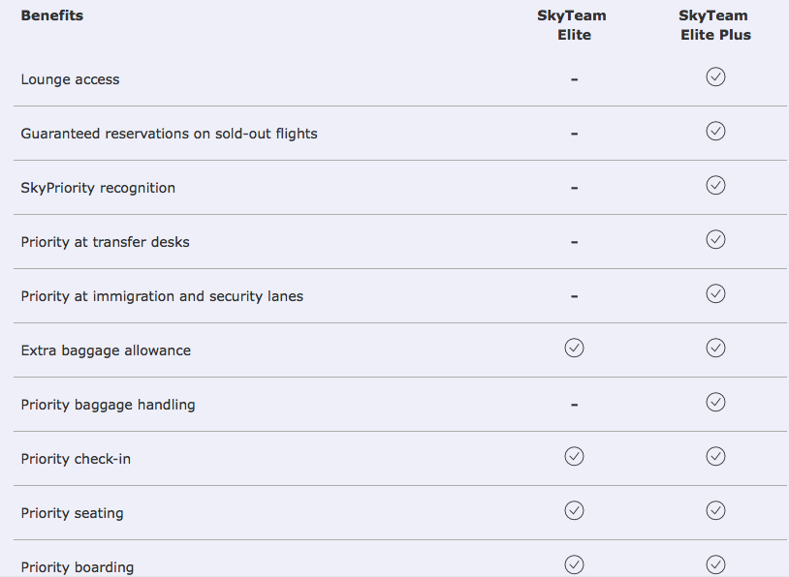This screenshot has width=789, height=577.
Task: Click the Lounge access benefit label
Action: click(x=70, y=79)
